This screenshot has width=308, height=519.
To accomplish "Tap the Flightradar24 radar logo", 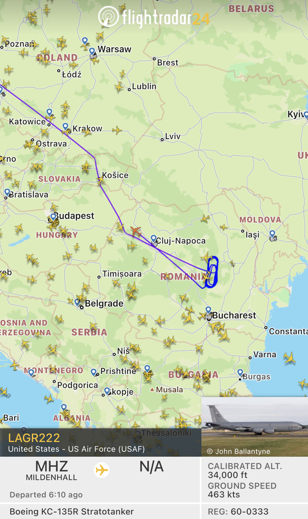I will [x=108, y=17].
